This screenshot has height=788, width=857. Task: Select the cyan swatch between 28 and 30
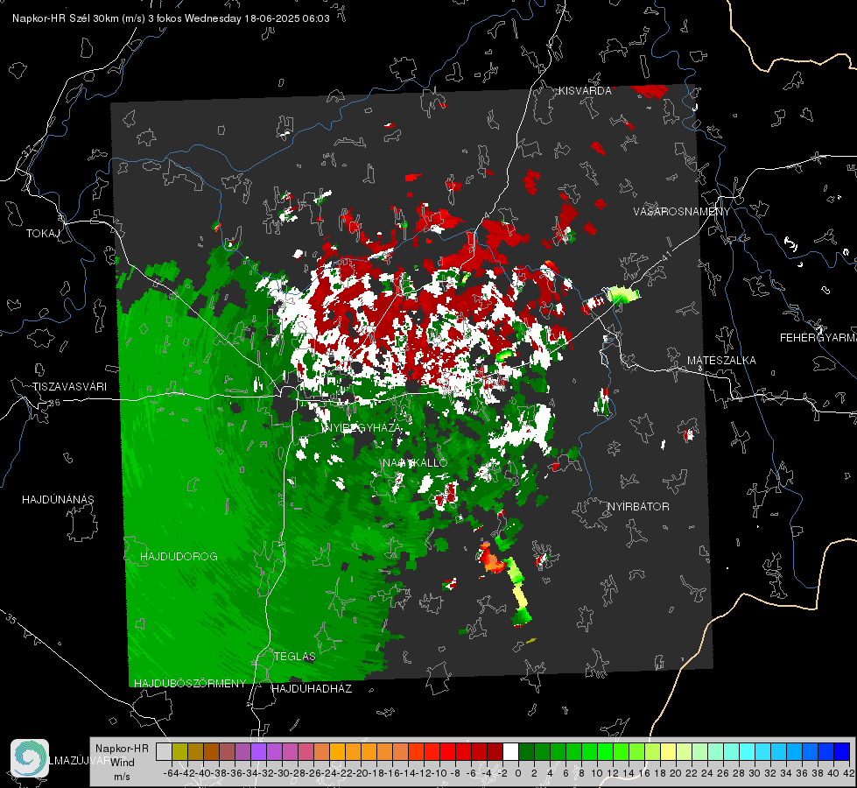coord(747,751)
